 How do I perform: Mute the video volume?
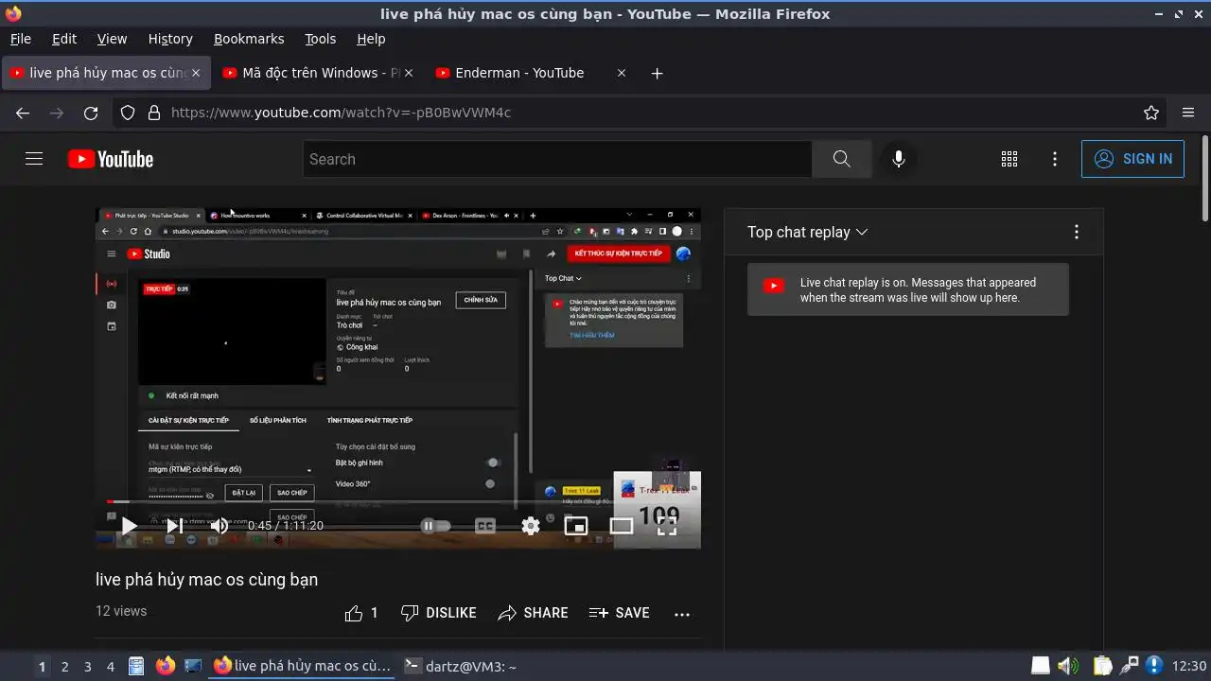point(219,526)
